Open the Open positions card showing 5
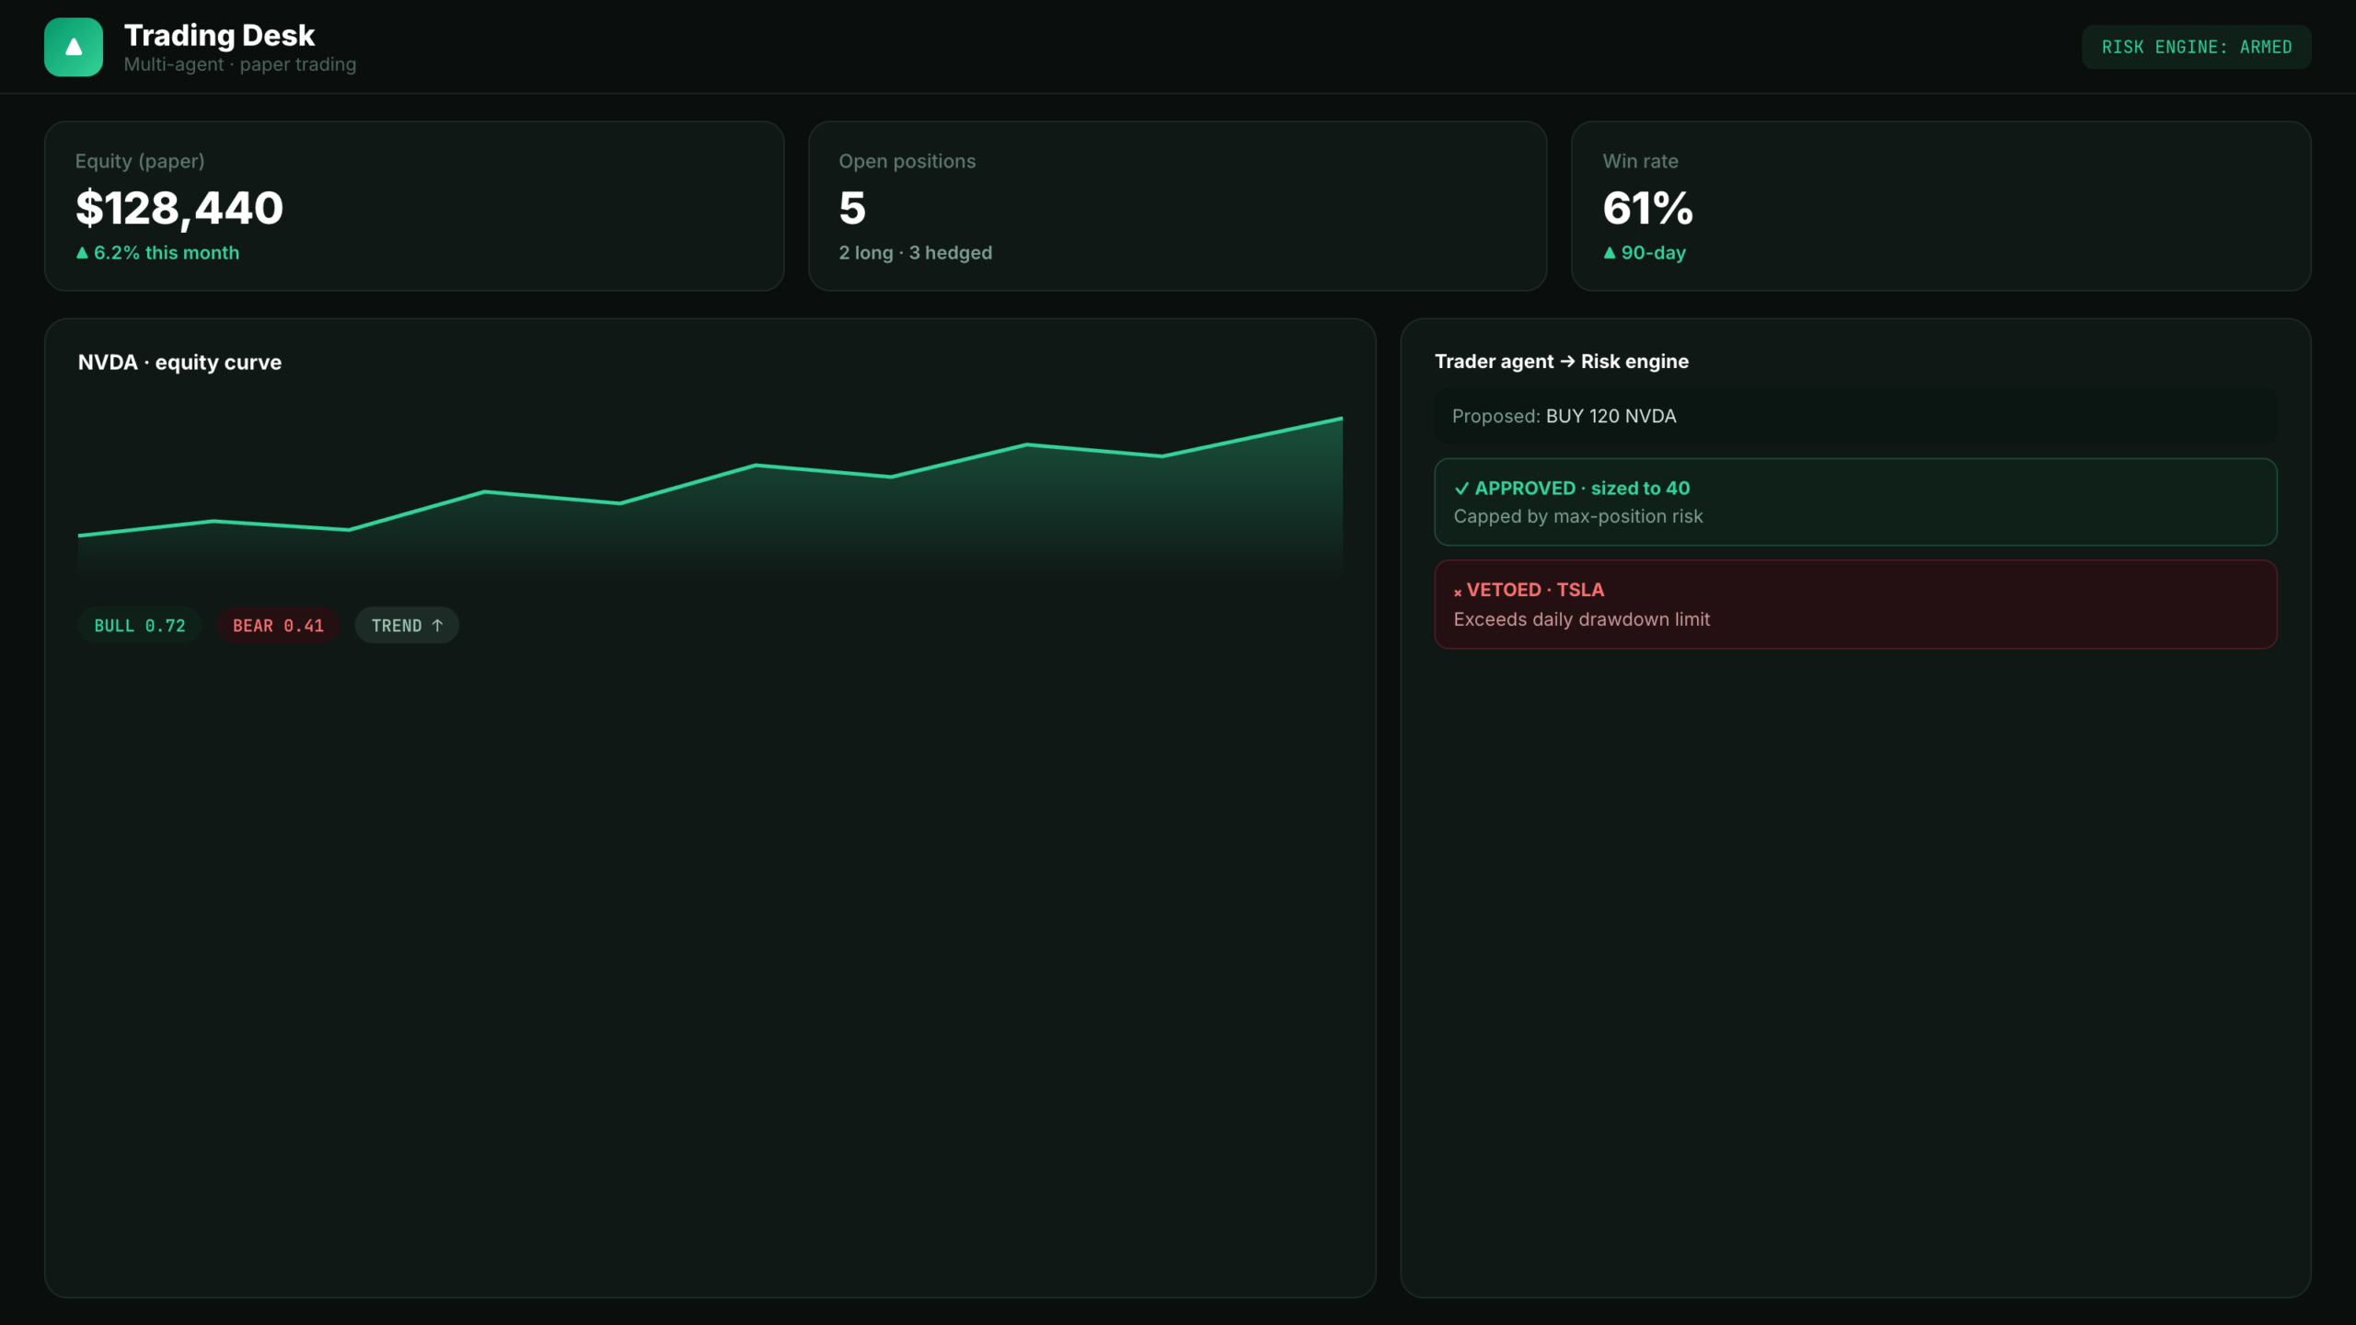 (x=1177, y=206)
